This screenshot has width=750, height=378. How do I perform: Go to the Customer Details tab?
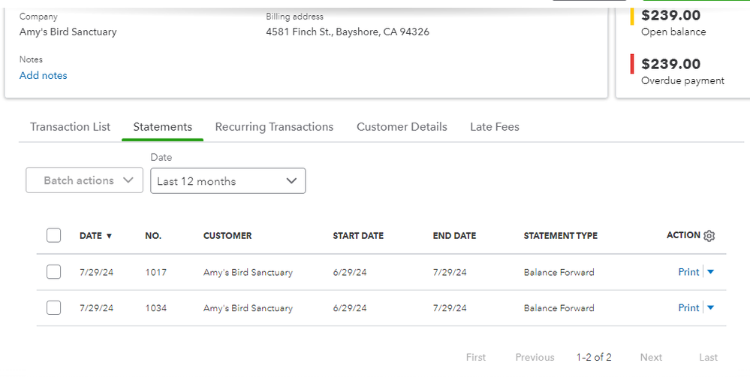point(402,127)
